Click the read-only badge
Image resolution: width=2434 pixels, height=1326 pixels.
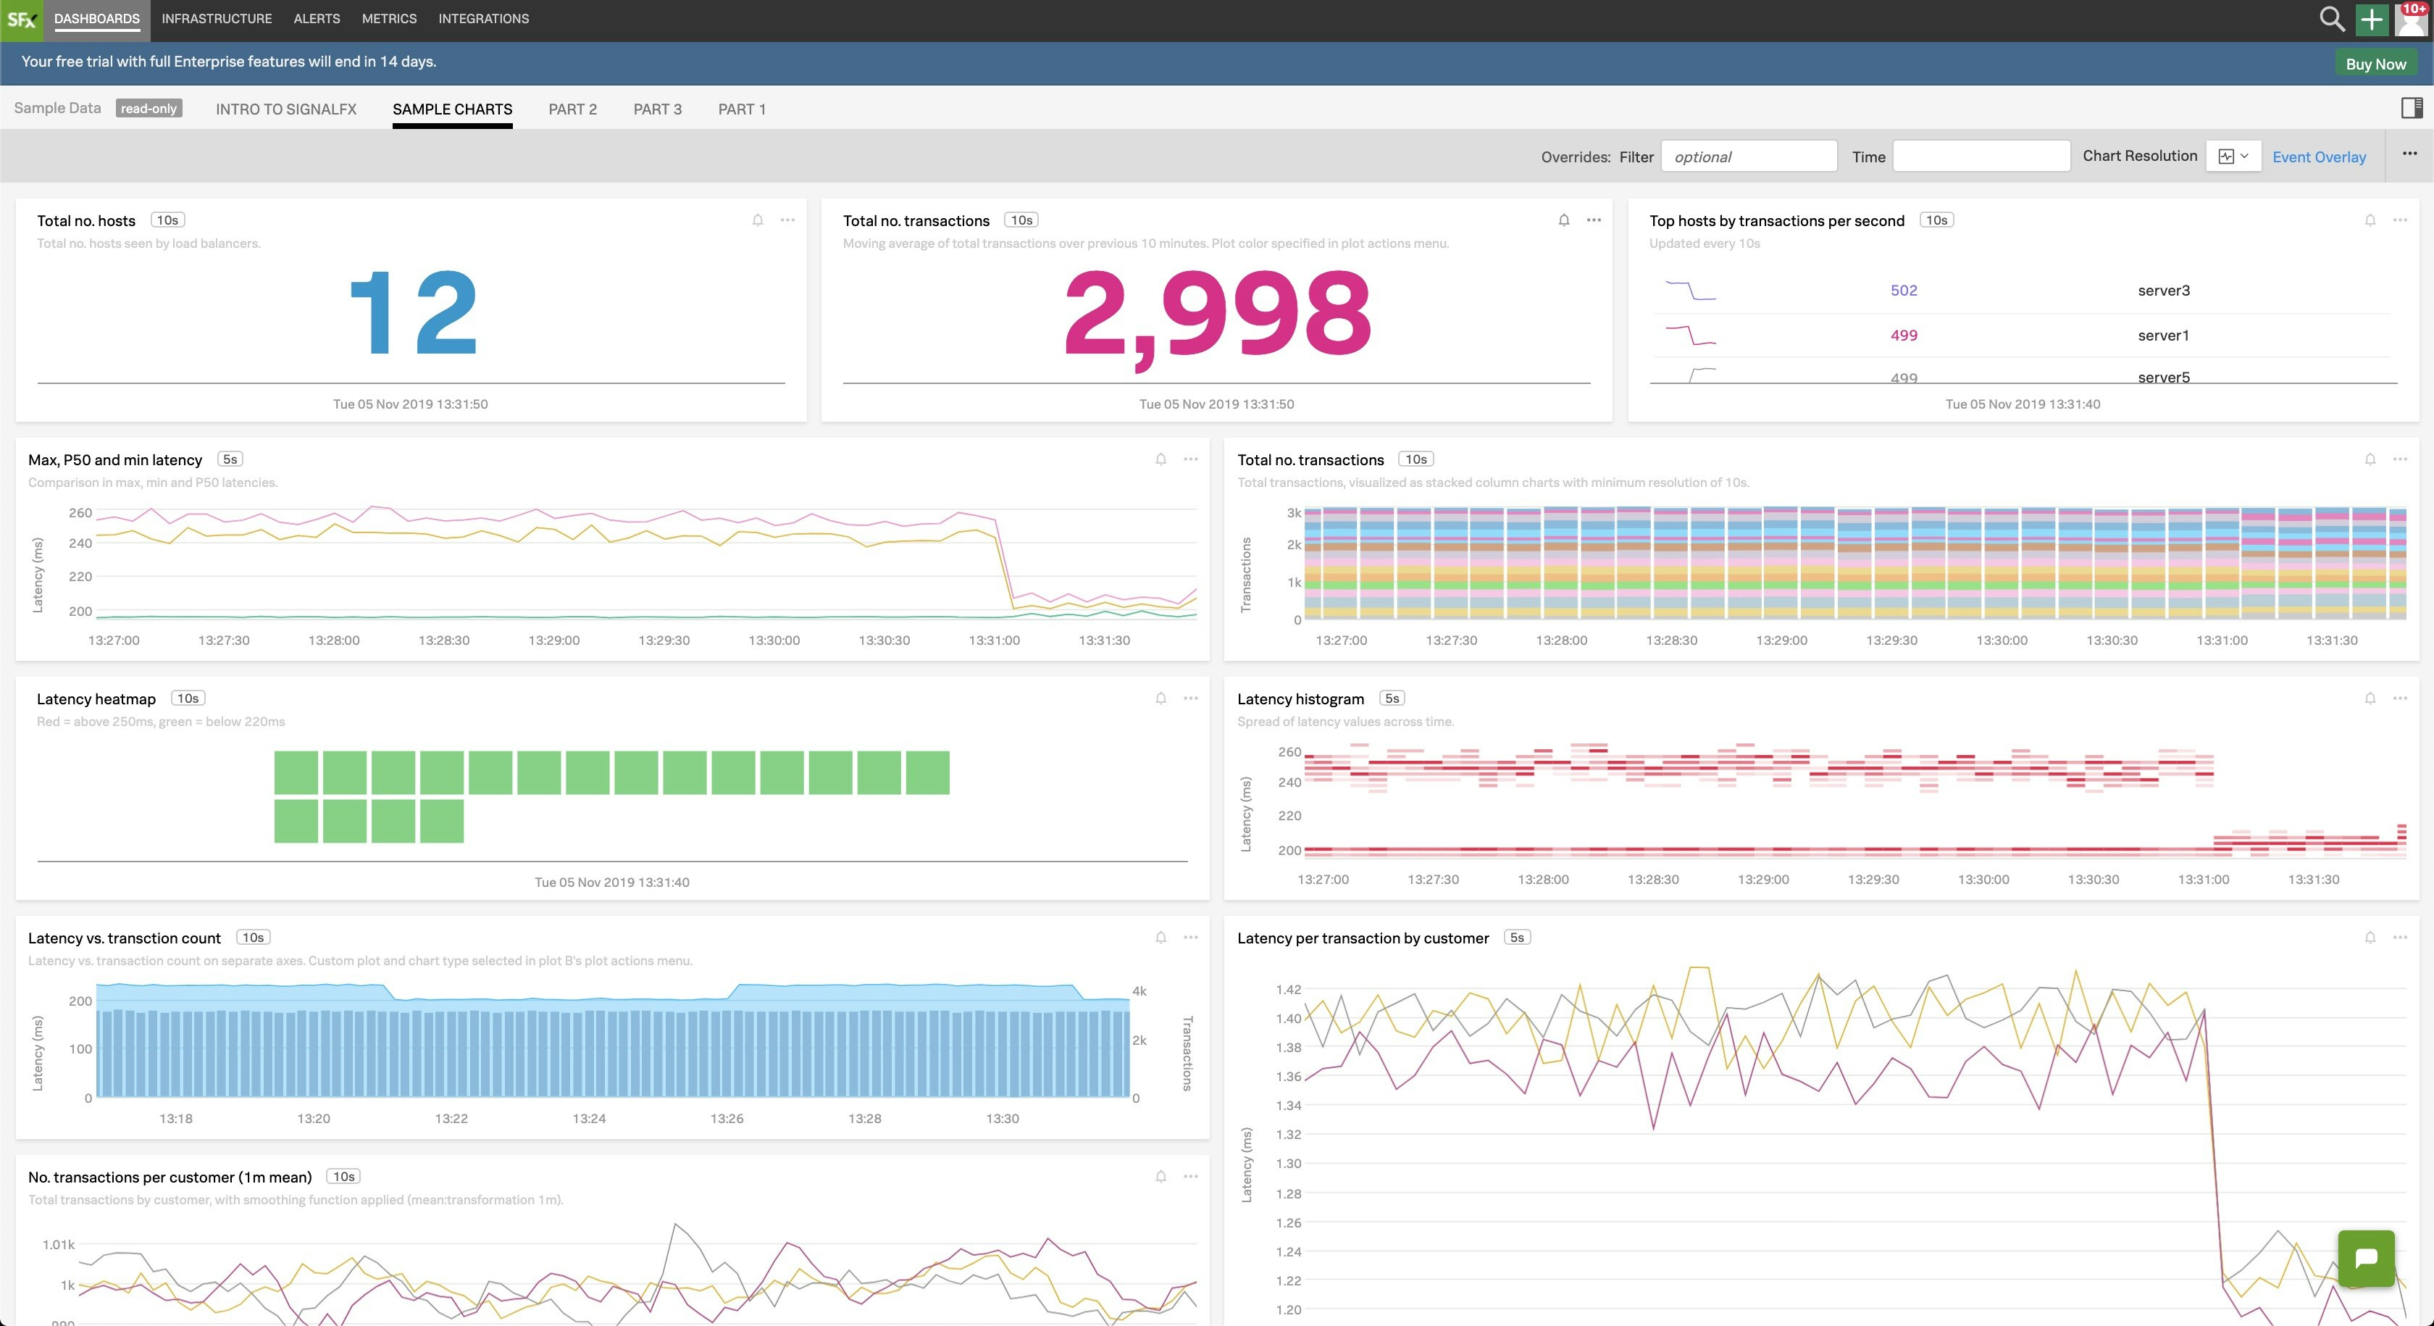tap(149, 109)
